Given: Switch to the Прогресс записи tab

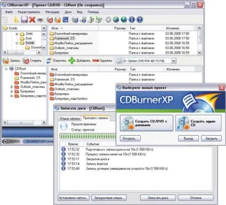Looking at the screenshot, I should (x=95, y=118).
